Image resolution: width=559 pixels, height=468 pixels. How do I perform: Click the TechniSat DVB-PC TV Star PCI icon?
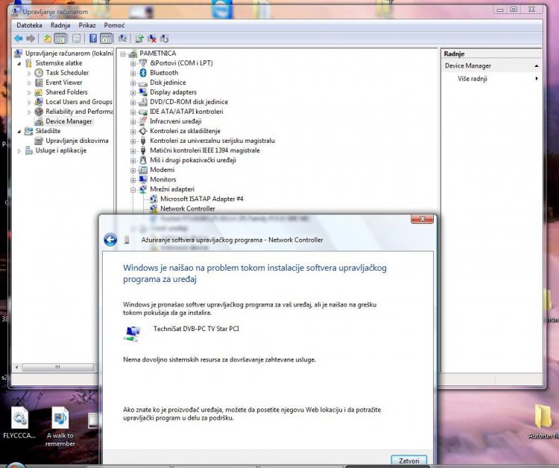[132, 333]
